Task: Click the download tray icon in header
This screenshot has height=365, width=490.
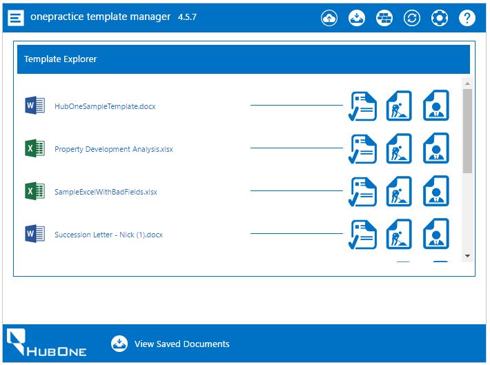Action: (357, 18)
